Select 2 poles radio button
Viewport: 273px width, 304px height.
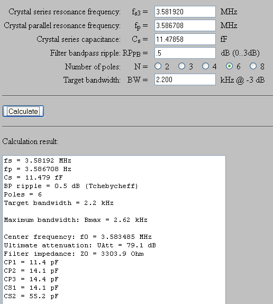tap(158, 66)
